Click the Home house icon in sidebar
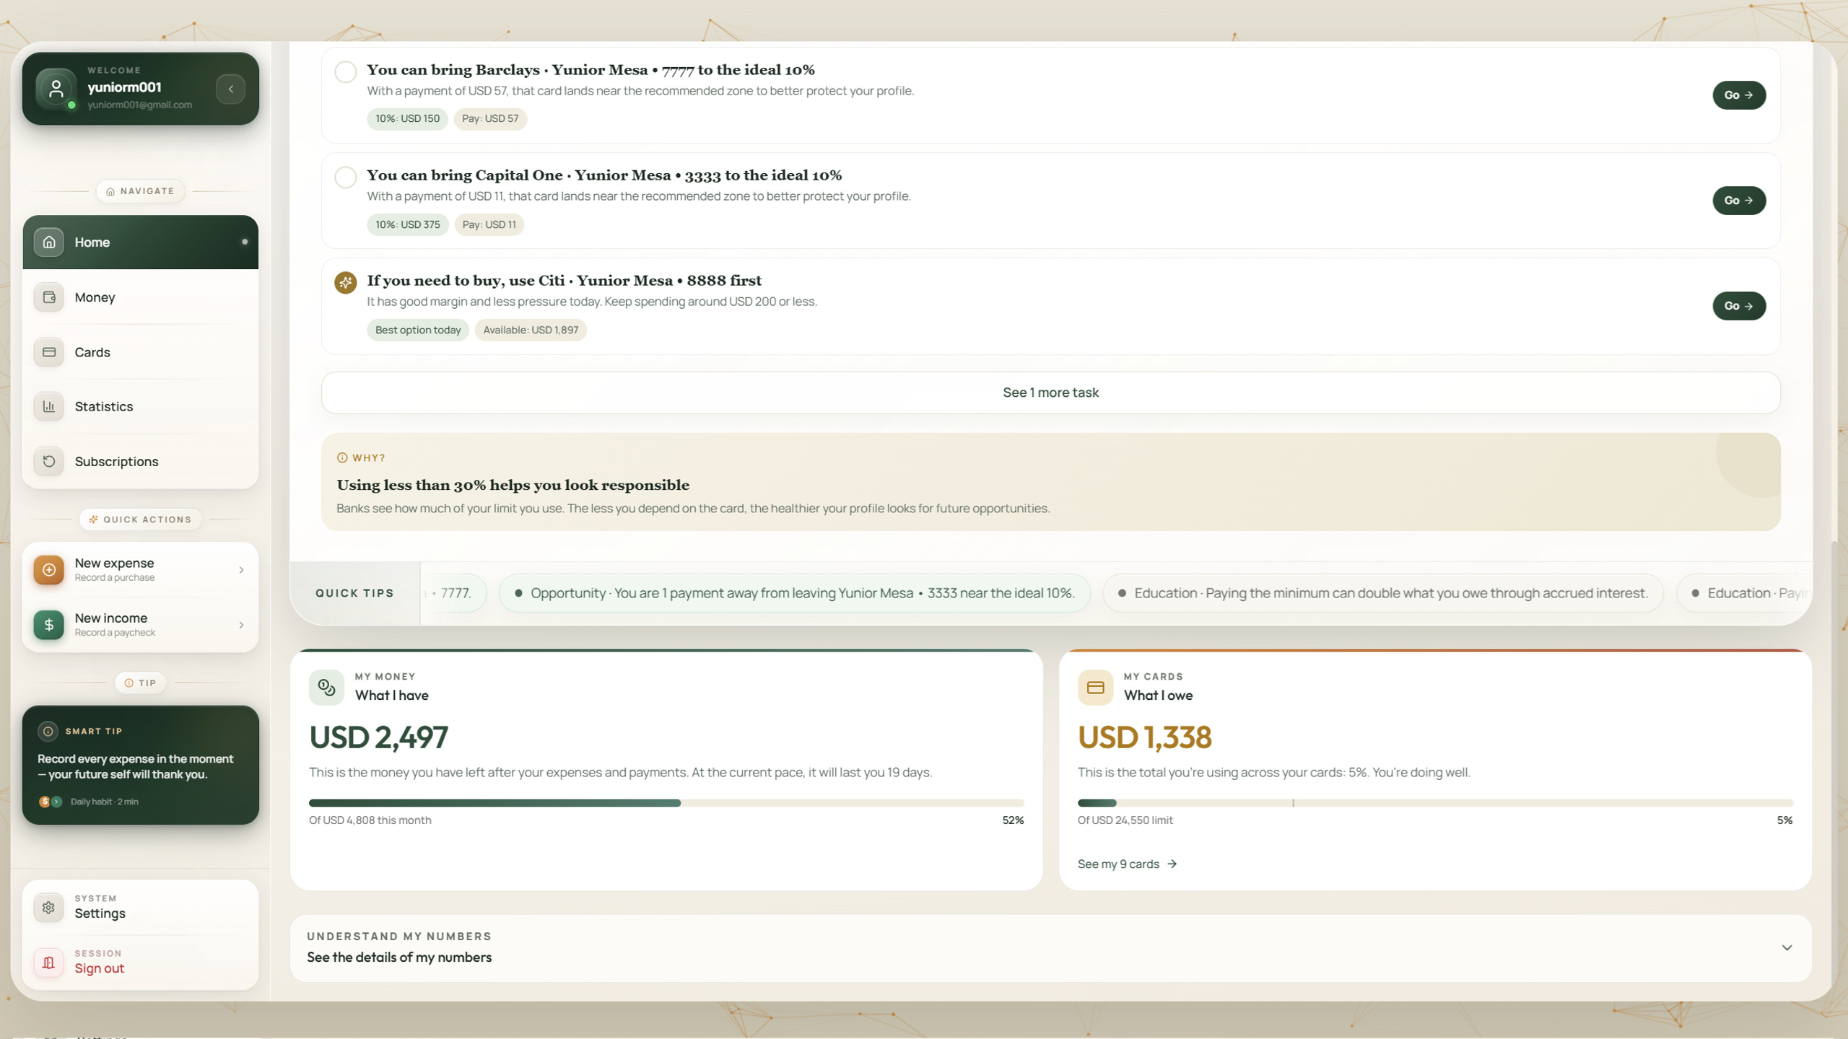1848x1039 pixels. point(49,242)
